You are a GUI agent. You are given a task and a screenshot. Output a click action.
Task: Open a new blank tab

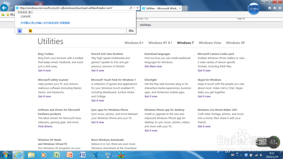click(x=185, y=8)
